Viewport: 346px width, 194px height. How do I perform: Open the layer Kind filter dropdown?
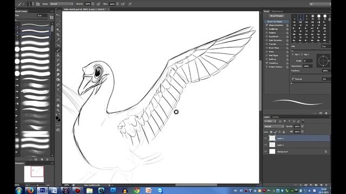(x=270, y=121)
